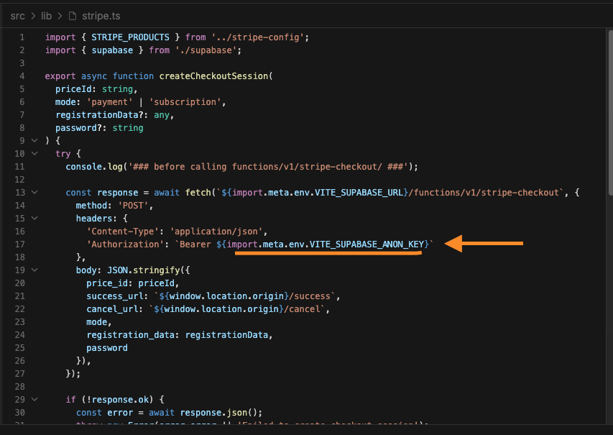Image resolution: width=613 pixels, height=435 pixels.
Task: Click the src breadcrumb segment
Action: (x=17, y=16)
